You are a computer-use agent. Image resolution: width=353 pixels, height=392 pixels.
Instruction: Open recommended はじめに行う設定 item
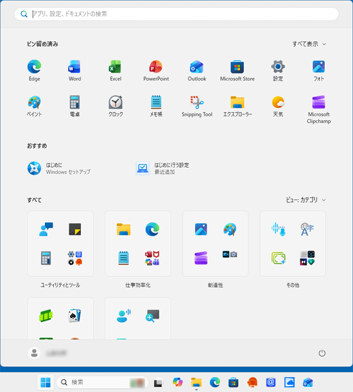coord(162,168)
